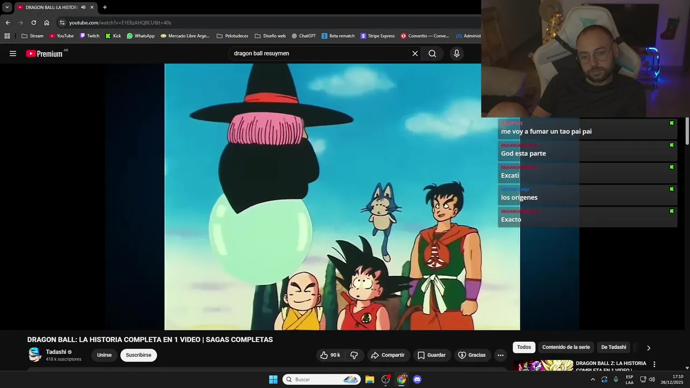
Task: Open the Pelotudeces bookmarks folder
Action: pyautogui.click(x=232, y=36)
